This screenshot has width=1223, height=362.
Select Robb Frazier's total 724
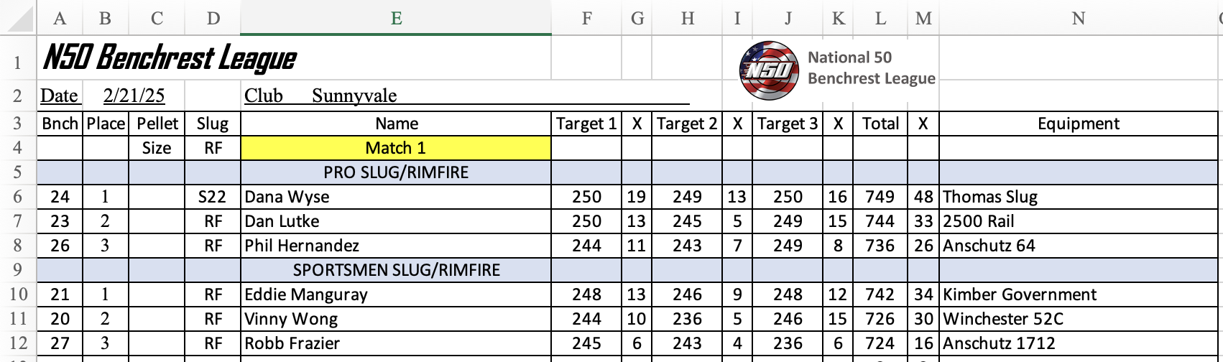(x=880, y=343)
